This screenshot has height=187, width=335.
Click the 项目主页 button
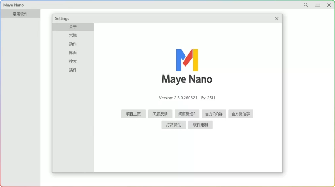(133, 114)
